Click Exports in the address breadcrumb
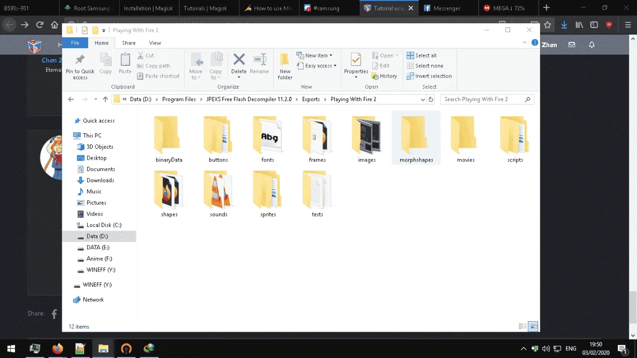Viewport: 637px width, 358px height. tap(311, 99)
